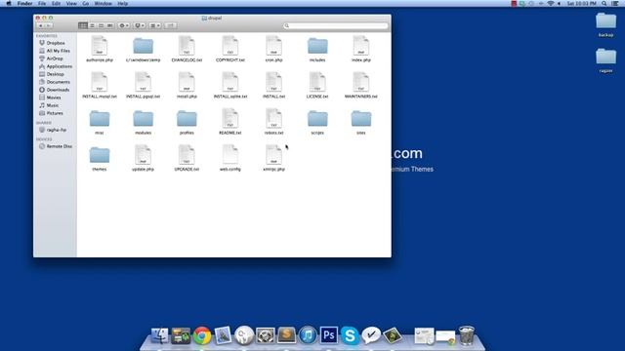Select the themes folder icon

[x=100, y=155]
